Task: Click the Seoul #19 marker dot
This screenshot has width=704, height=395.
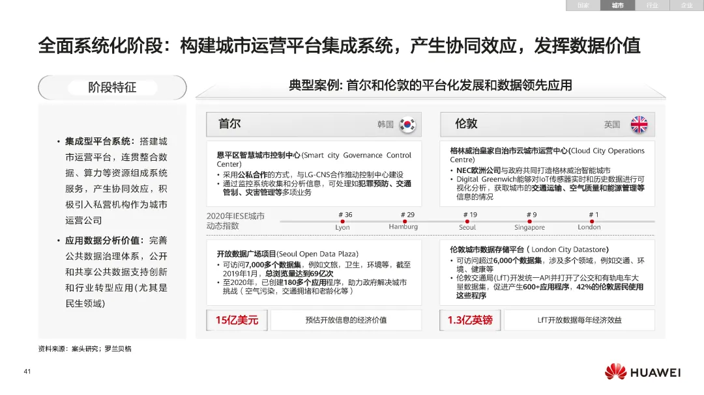Action: pyautogui.click(x=467, y=221)
